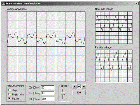Viewport: 140px width, 105px height.
Task: Click the 'Input waveform' group label
Action: click(16, 86)
